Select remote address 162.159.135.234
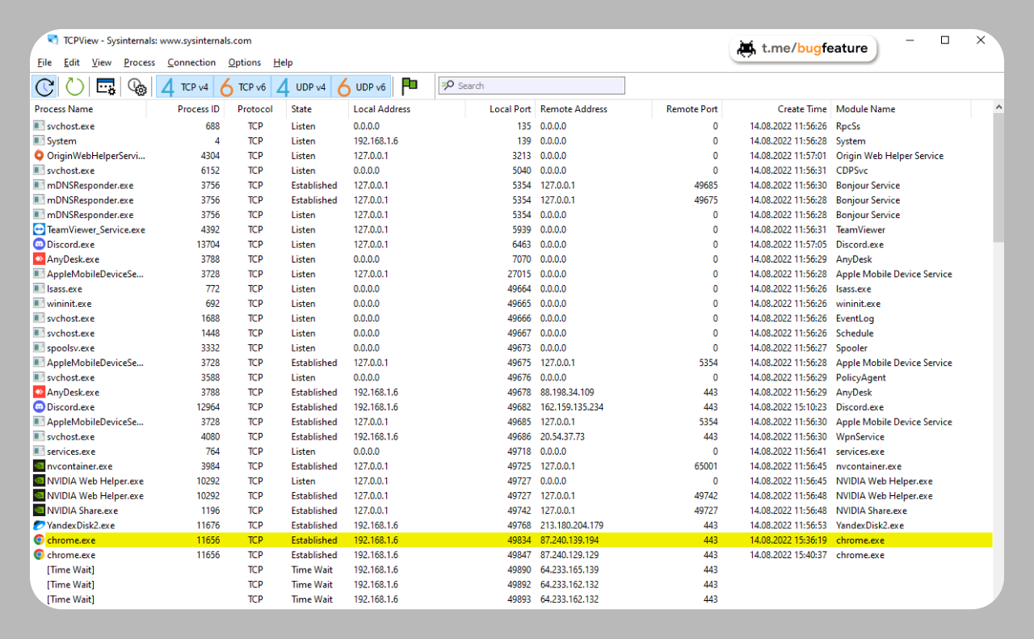1034x639 pixels. (572, 407)
